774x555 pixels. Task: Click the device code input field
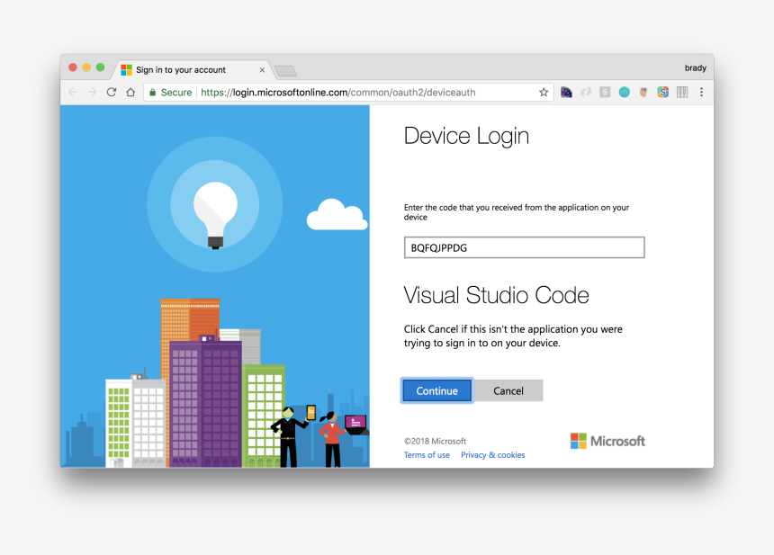(x=524, y=247)
